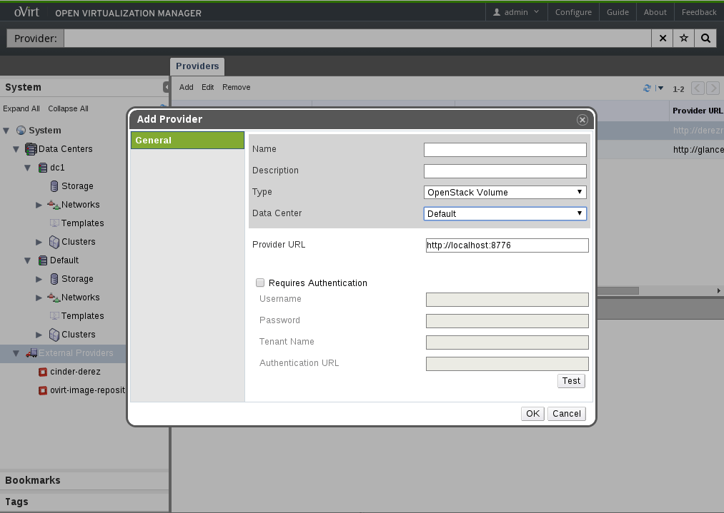Select the cinder-derez provider icon
Screen dimensions: 724x513
pos(43,372)
